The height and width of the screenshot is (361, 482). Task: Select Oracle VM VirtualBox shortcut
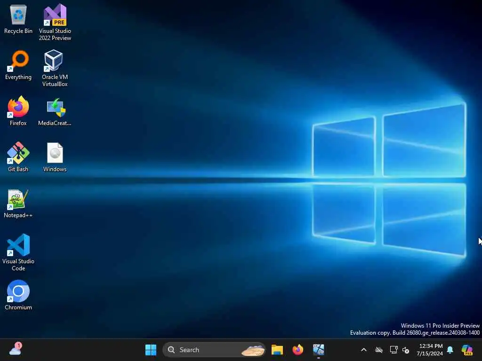[55, 69]
